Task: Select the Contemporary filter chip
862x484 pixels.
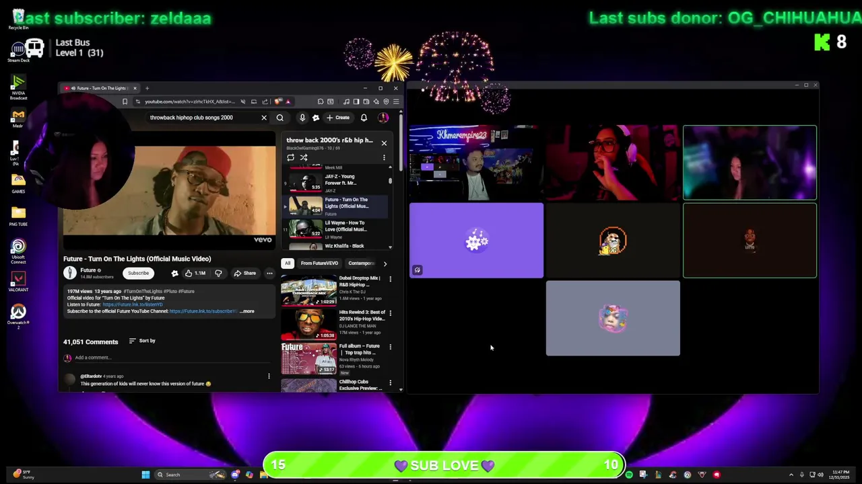Action: tap(361, 264)
